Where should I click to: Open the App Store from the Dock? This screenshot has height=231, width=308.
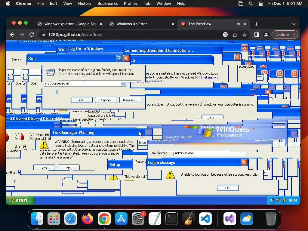(x=121, y=219)
